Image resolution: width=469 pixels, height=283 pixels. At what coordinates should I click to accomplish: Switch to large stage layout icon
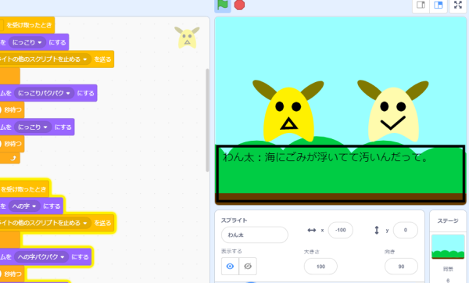pos(439,5)
